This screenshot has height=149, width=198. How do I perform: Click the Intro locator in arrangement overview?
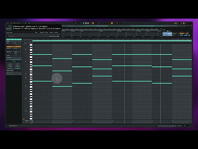[64, 31]
